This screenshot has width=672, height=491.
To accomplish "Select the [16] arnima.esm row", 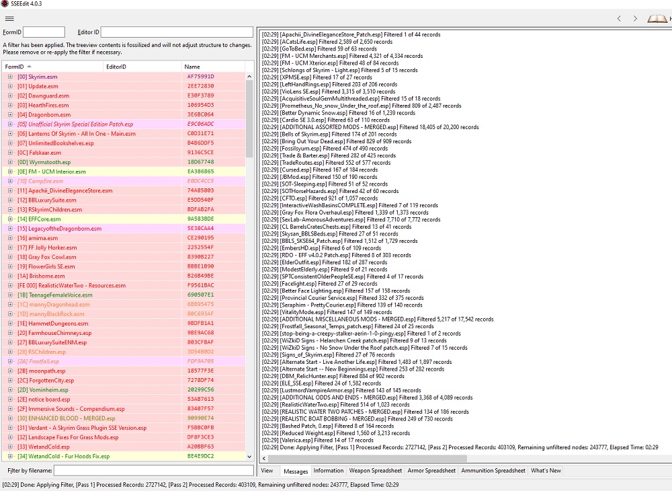I will click(124, 238).
